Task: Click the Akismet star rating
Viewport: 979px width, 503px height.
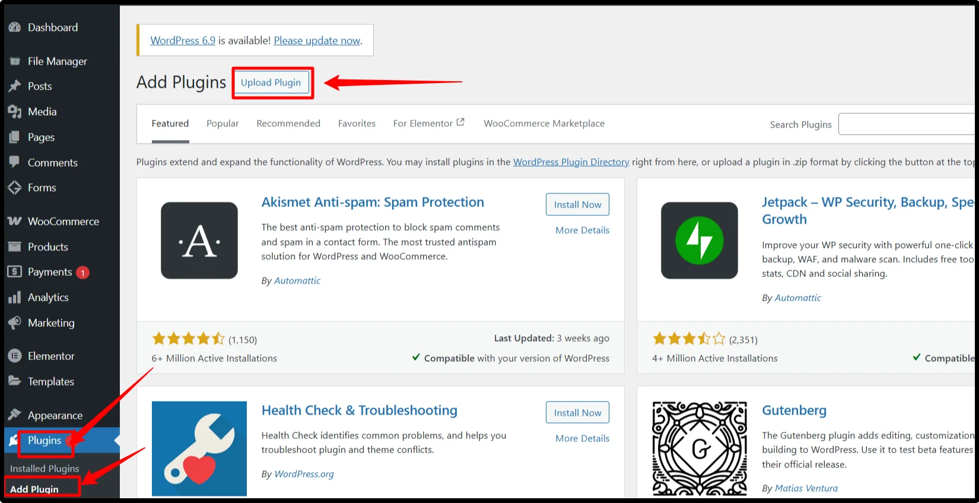Action: coord(189,339)
